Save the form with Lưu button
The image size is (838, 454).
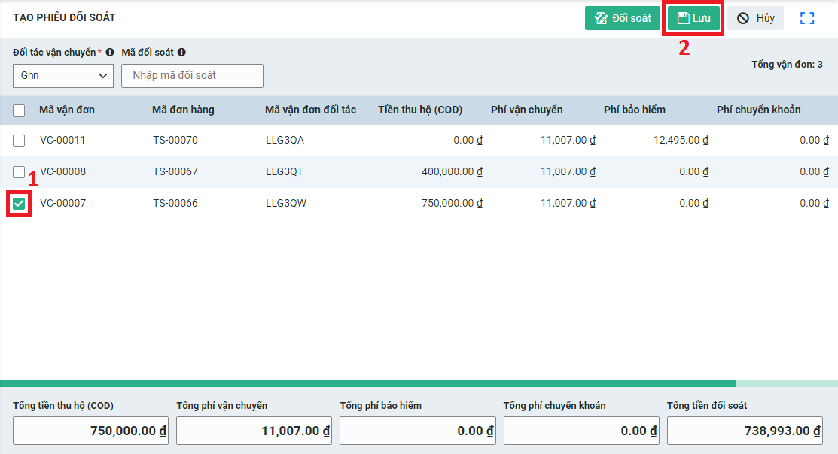693,18
